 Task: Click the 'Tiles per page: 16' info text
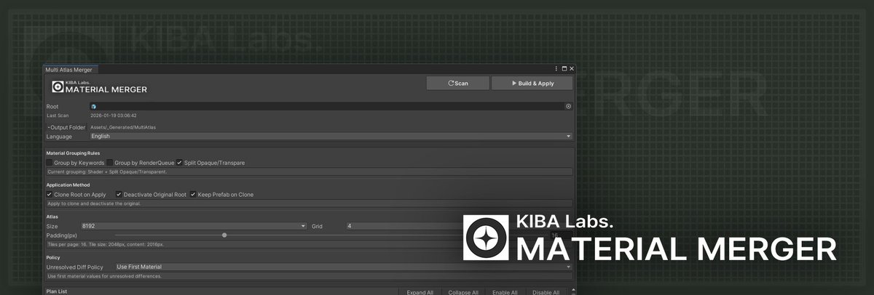click(x=106, y=245)
